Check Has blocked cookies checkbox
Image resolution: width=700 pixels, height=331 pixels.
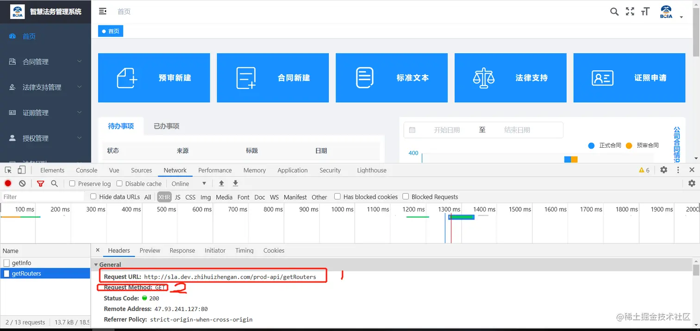337,196
